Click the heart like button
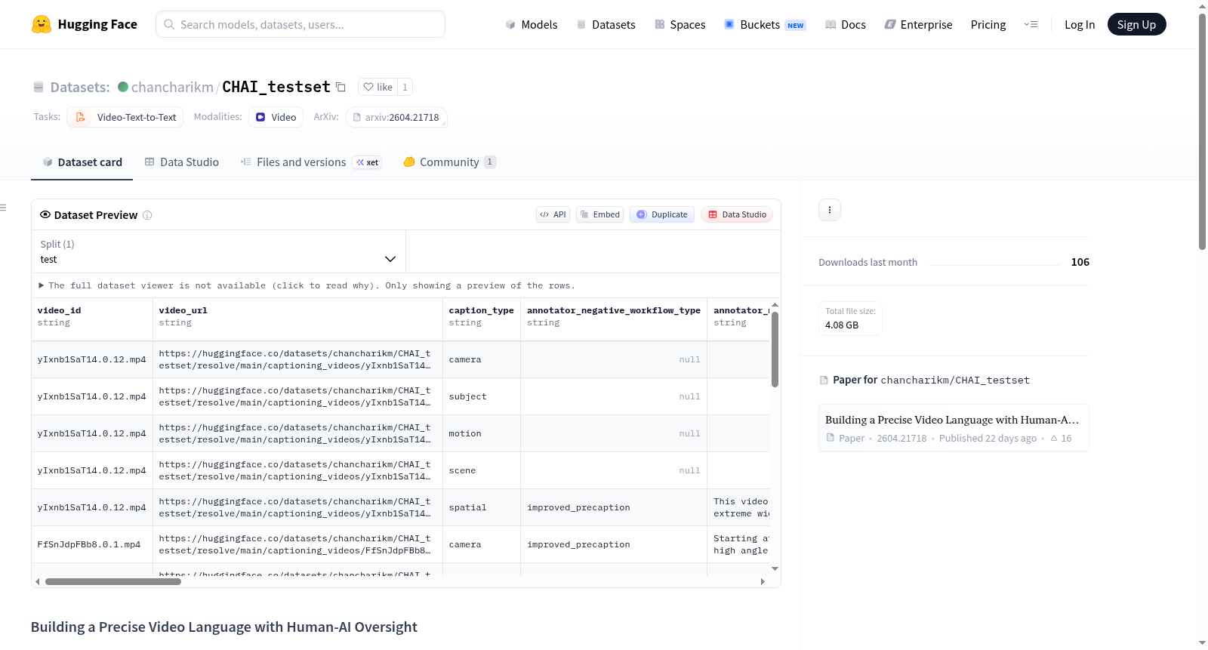 coord(377,87)
